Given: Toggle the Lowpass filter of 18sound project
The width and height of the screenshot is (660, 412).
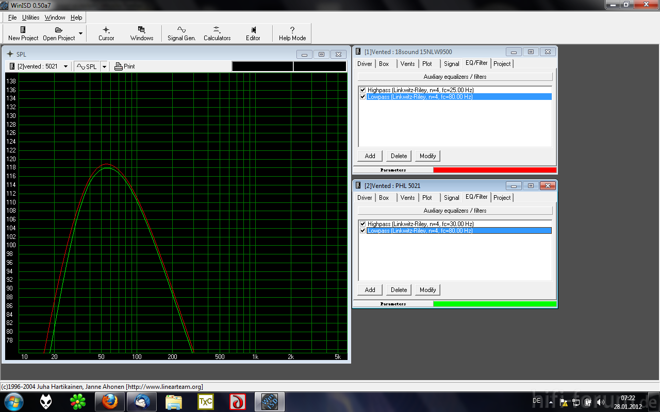Looking at the screenshot, I should pyautogui.click(x=363, y=97).
